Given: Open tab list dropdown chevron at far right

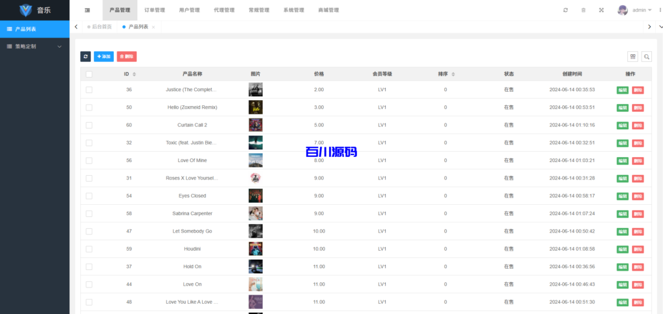Looking at the screenshot, I should (660, 26).
